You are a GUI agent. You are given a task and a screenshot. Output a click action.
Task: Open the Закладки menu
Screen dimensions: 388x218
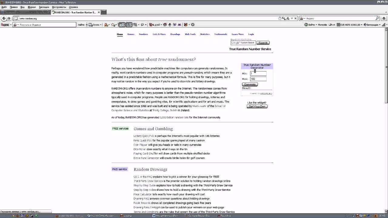point(44,7)
